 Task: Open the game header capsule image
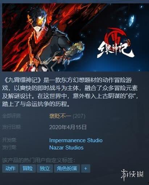point(75,37)
